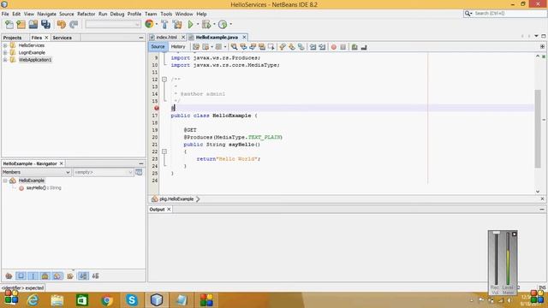Screen dimensions: 548x308
Task: Click the red Start Macro Recording icon
Action: coord(334,47)
